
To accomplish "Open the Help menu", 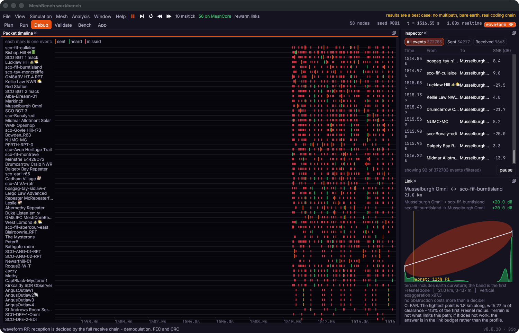I will click(x=121, y=16).
